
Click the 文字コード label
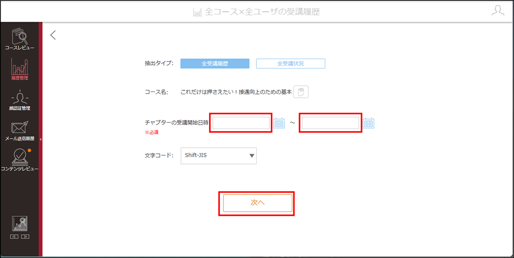[159, 155]
